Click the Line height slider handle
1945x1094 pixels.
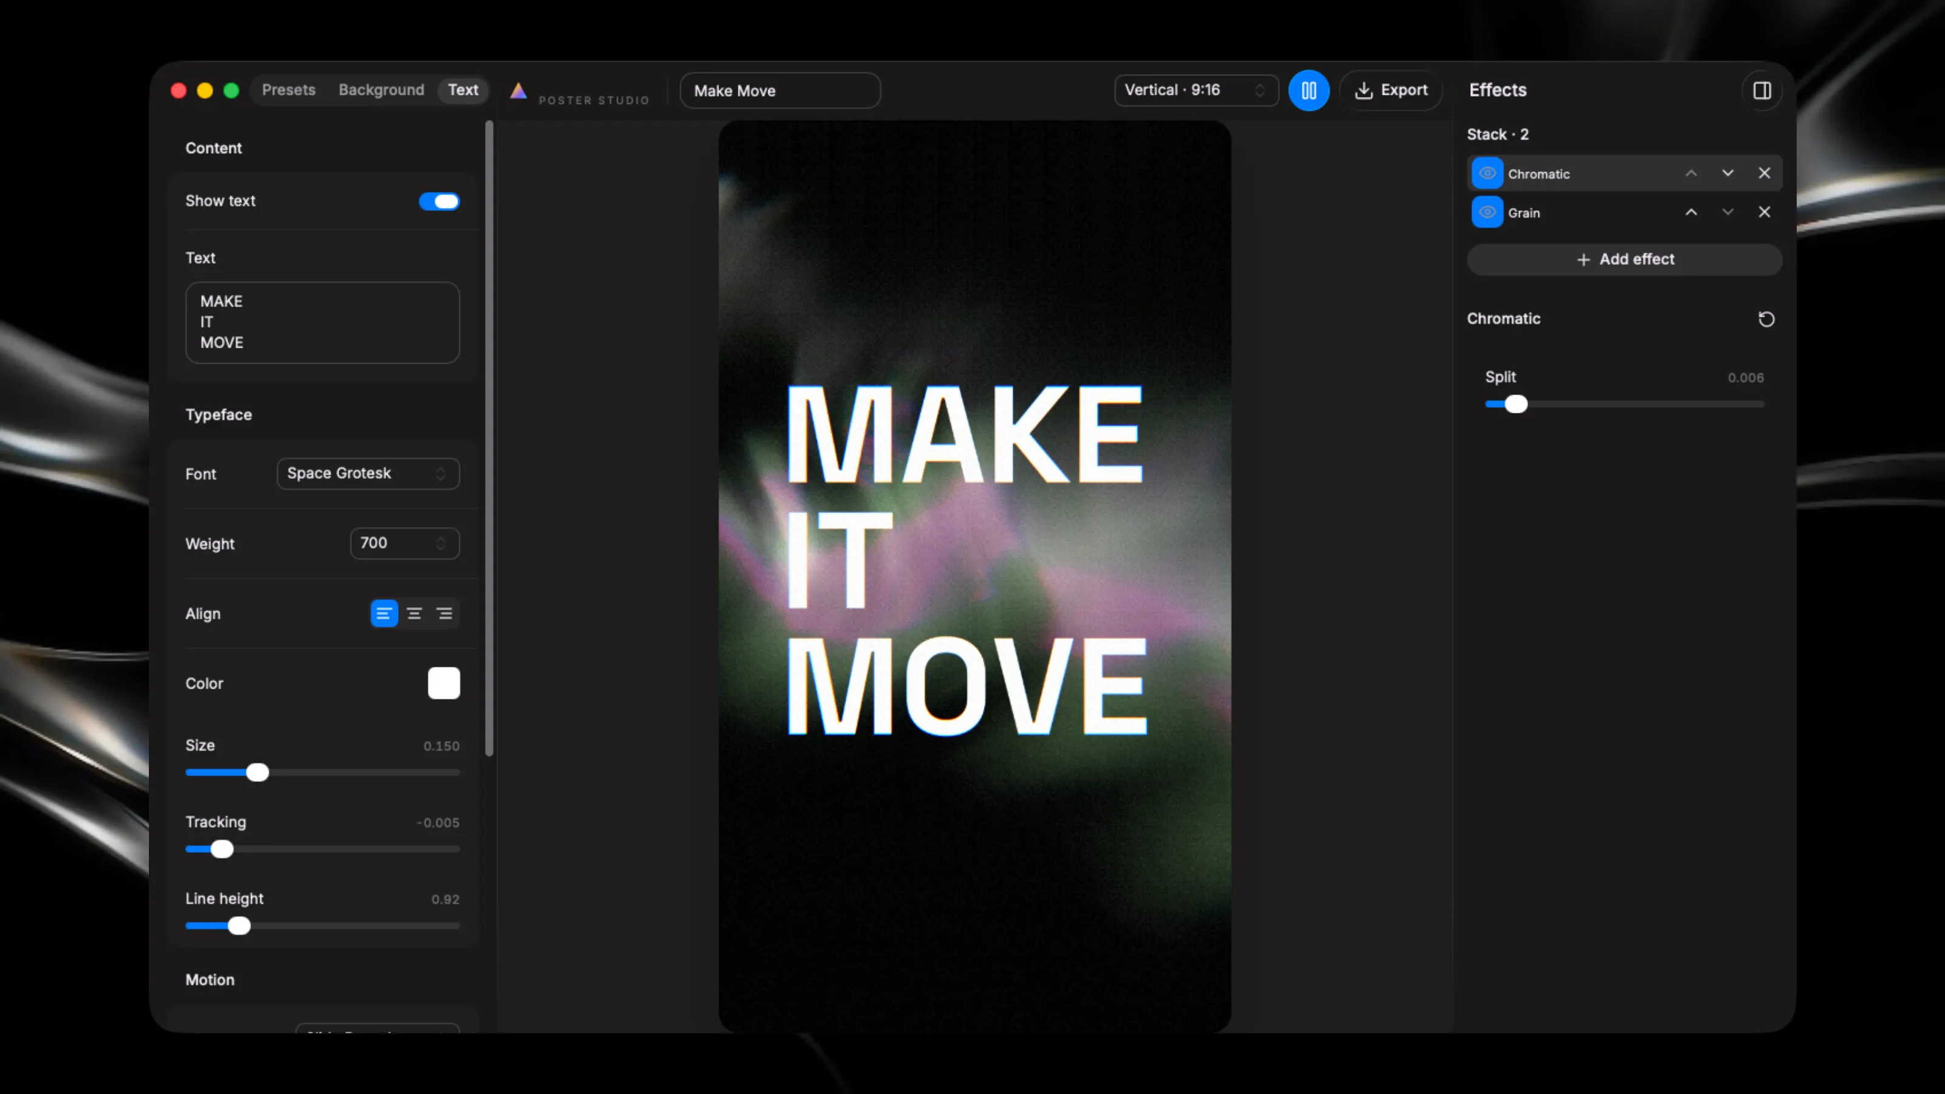[x=239, y=926]
